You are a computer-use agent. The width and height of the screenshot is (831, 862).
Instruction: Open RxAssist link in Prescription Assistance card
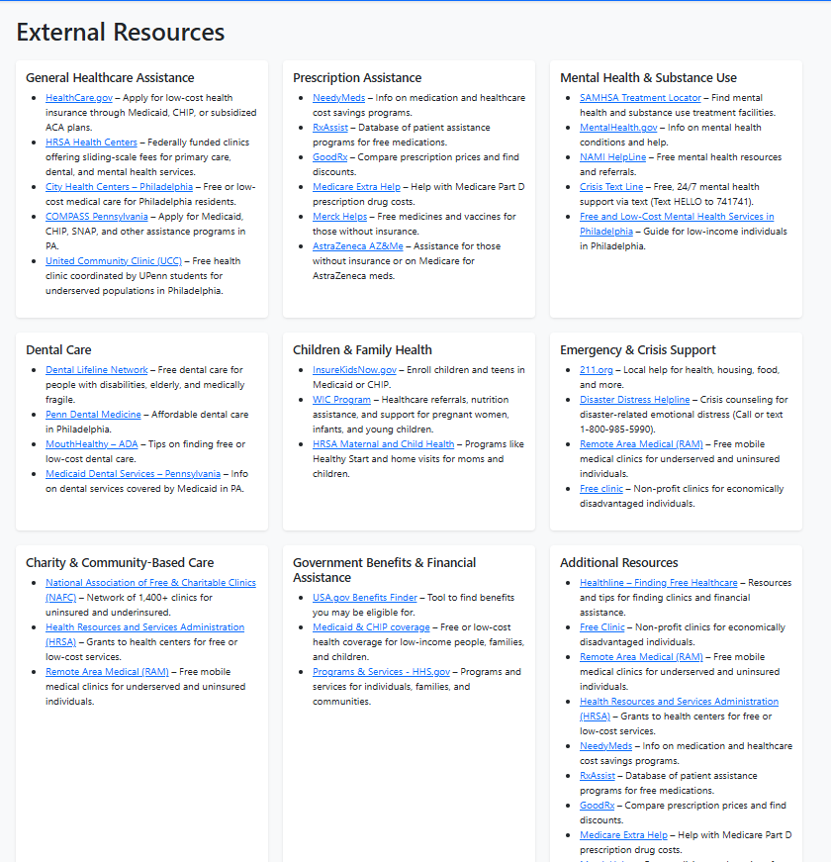point(330,128)
